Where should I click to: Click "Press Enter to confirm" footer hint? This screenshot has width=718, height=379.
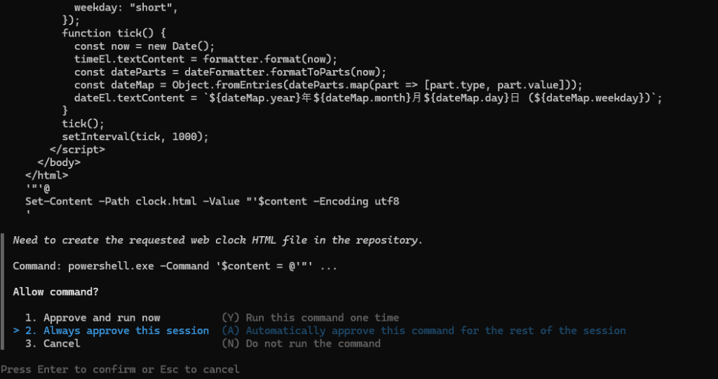[x=120, y=369]
